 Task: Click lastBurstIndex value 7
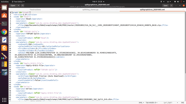click(35, 51)
